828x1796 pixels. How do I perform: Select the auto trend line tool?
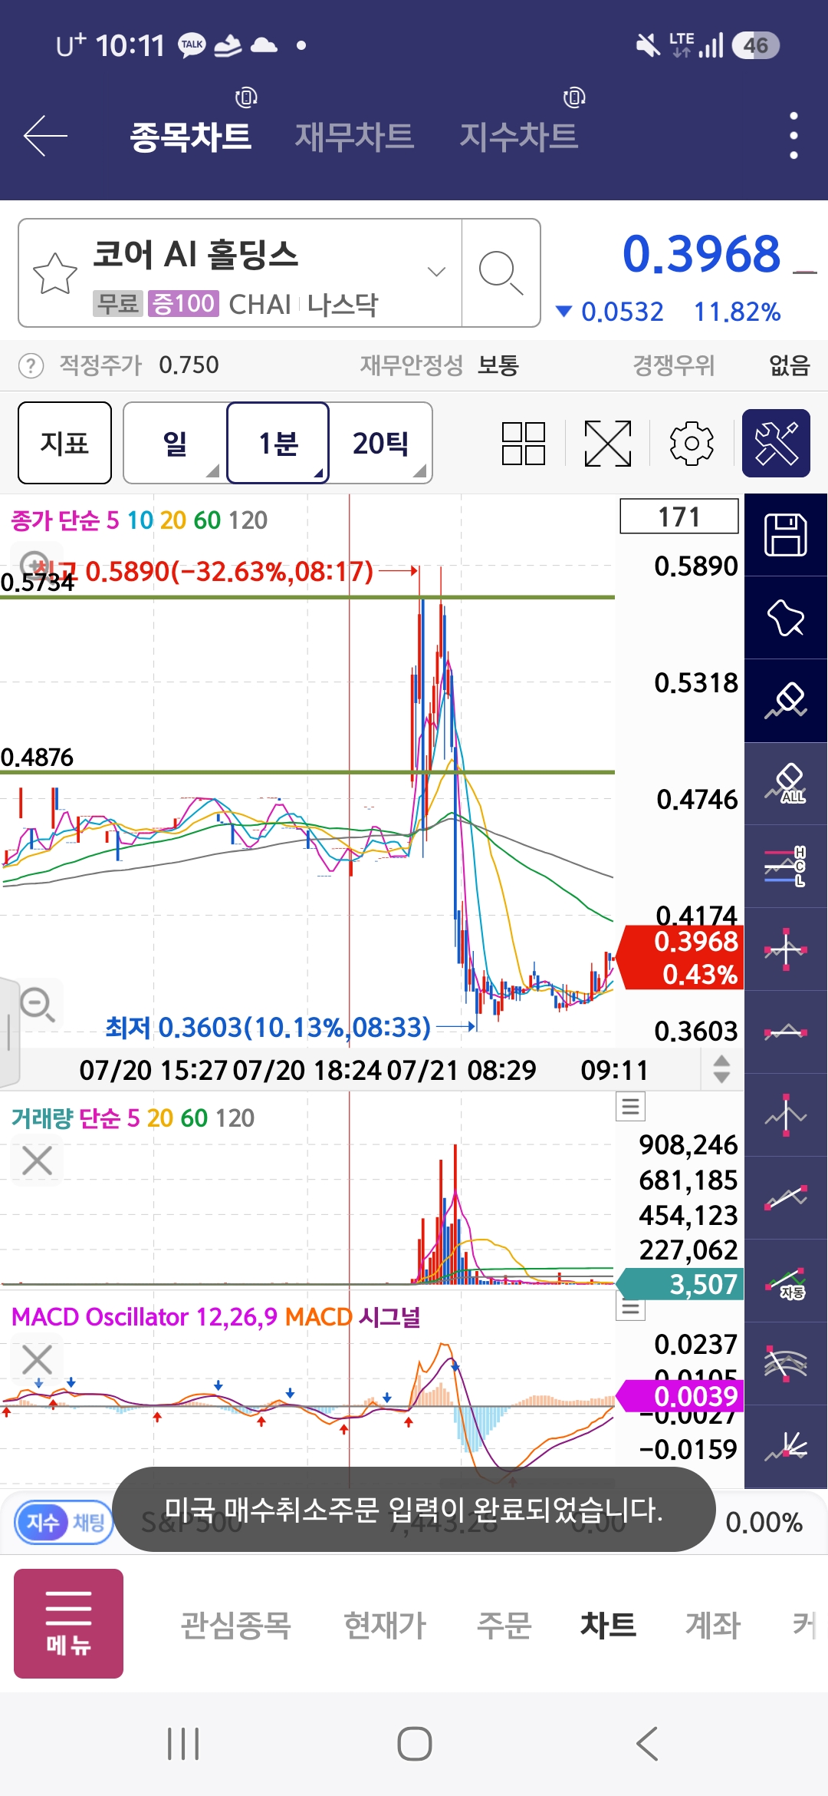[786, 1281]
